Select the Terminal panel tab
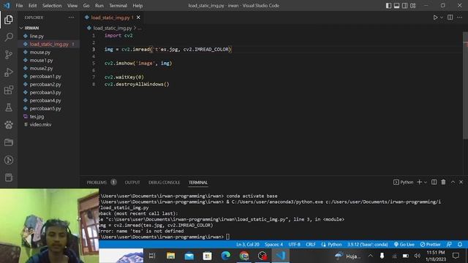 pos(198,182)
